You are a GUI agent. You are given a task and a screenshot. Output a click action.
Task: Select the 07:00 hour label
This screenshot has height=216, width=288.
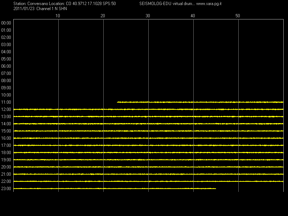[x=6, y=73]
